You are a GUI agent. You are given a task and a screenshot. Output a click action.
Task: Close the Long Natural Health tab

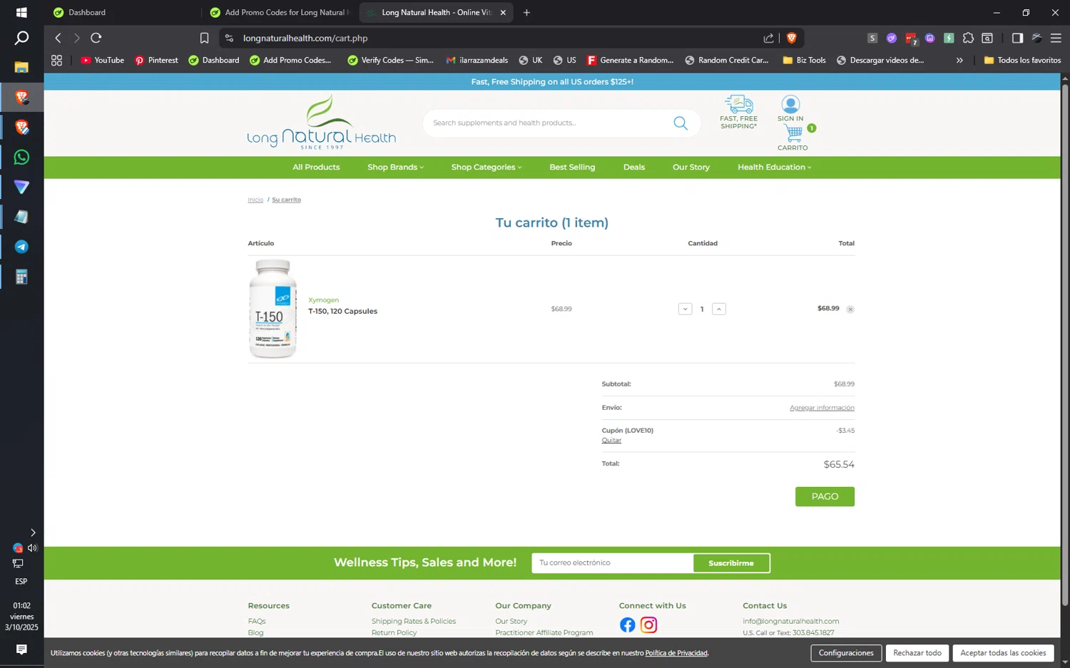(x=503, y=12)
